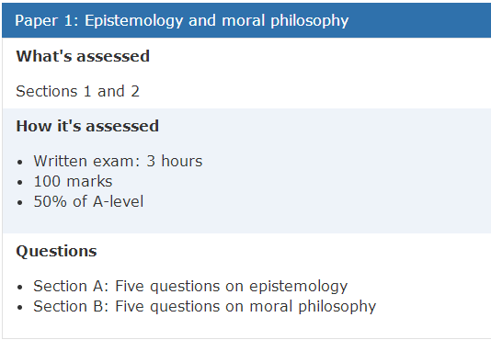Click the bullet before "50% of A-level"
491x340 pixels.
tap(20, 202)
